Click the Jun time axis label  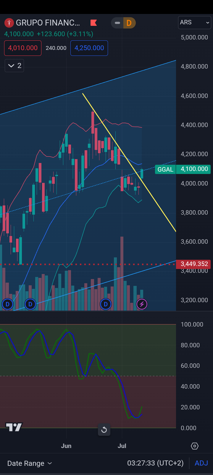(x=66, y=446)
